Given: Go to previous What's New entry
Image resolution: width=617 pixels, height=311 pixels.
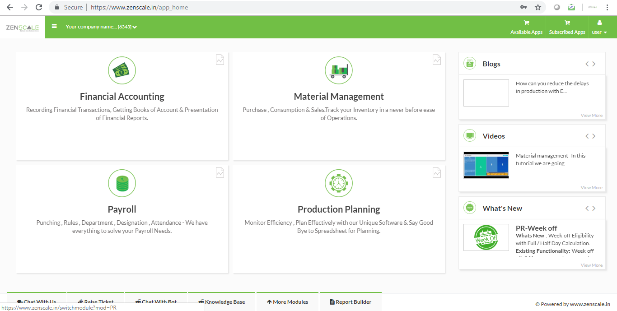Looking at the screenshot, I should [x=587, y=209].
